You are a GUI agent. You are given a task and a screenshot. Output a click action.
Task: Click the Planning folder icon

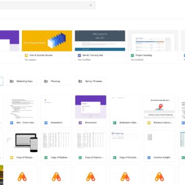click(46, 81)
